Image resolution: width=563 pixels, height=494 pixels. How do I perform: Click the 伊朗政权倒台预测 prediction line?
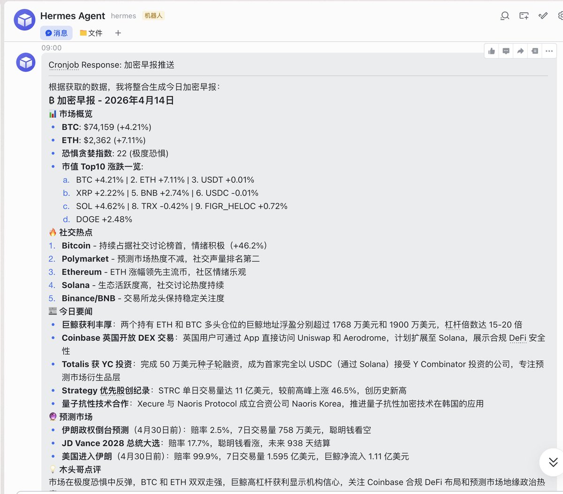click(x=216, y=430)
